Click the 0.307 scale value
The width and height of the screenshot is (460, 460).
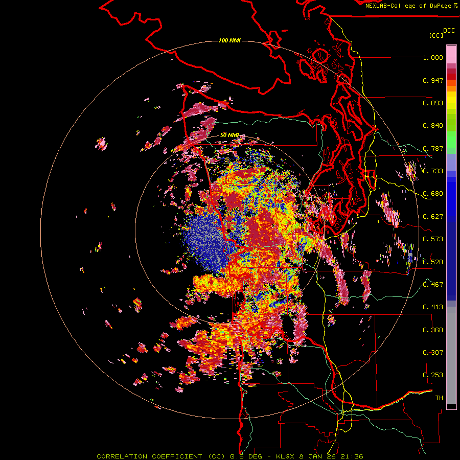(x=433, y=353)
